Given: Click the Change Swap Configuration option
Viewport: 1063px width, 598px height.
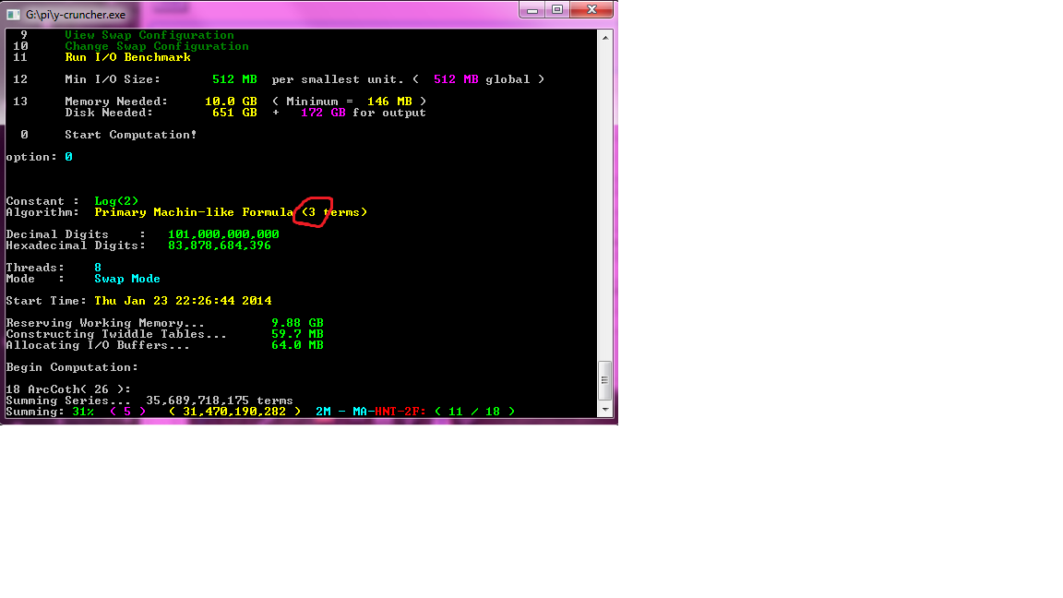Looking at the screenshot, I should click(156, 46).
